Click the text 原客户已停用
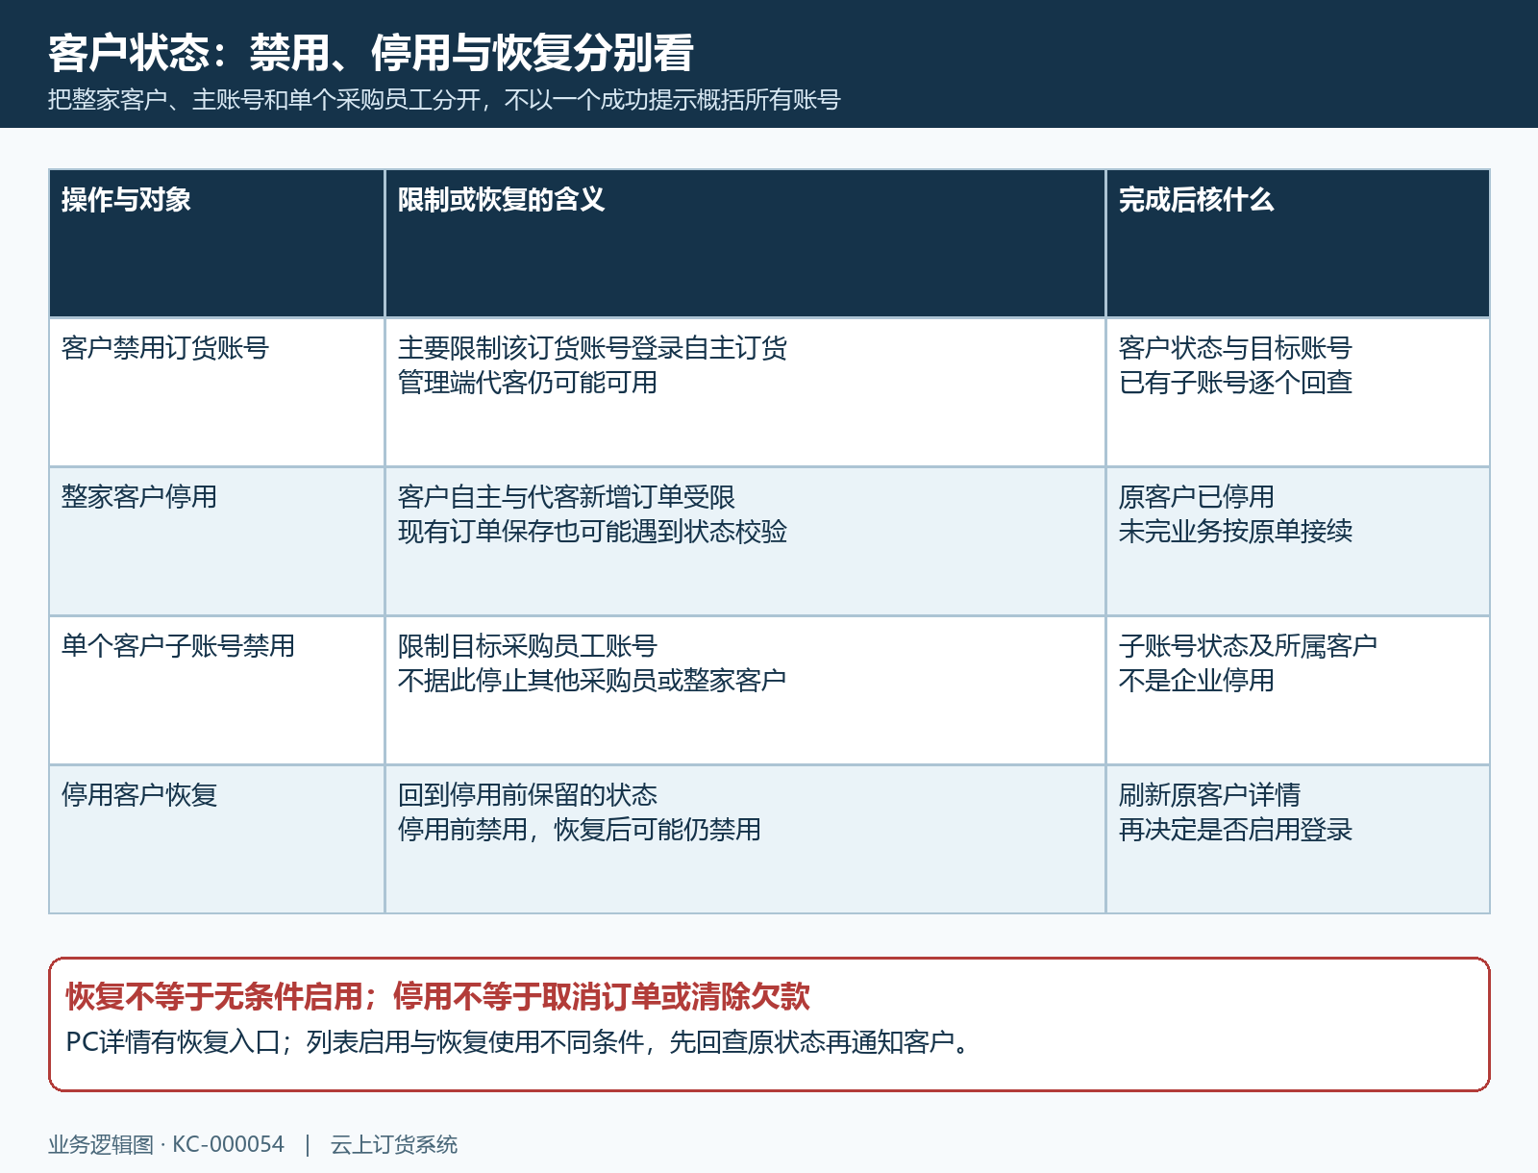 1196,497
